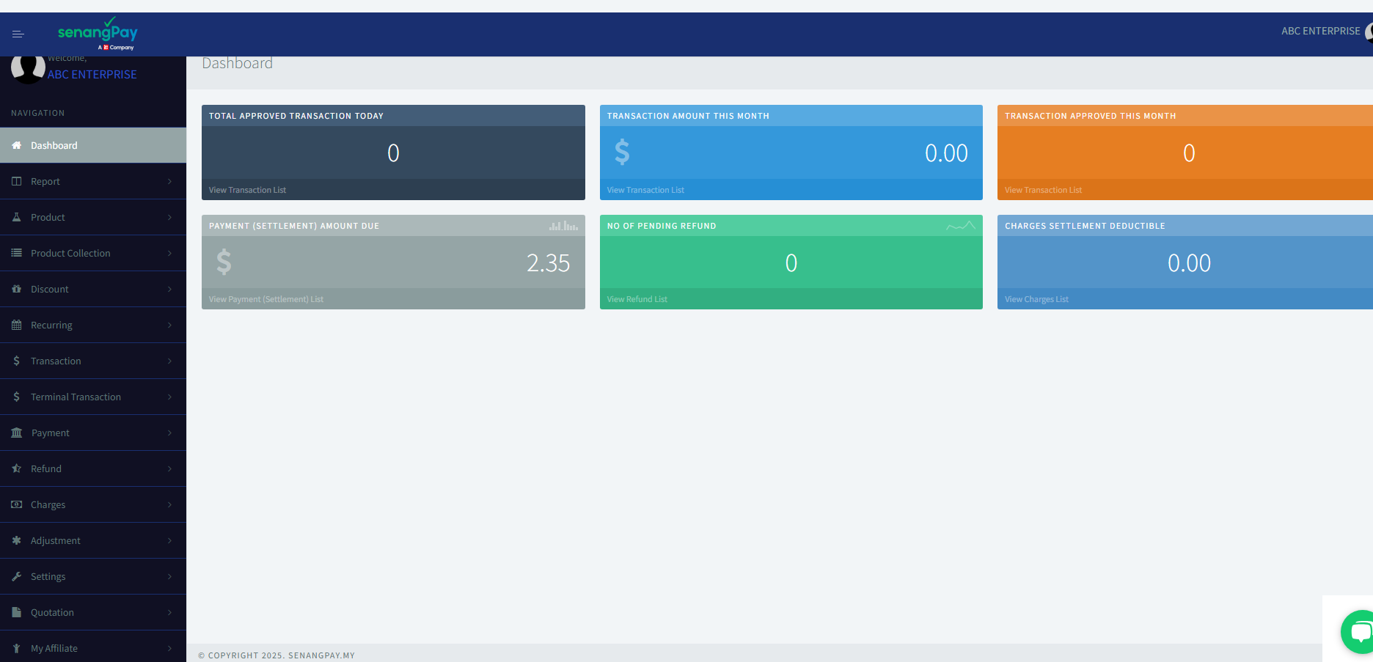Viewport: 1373px width, 662px height.
Task: Open the Product Collection menu item
Action: (93, 253)
